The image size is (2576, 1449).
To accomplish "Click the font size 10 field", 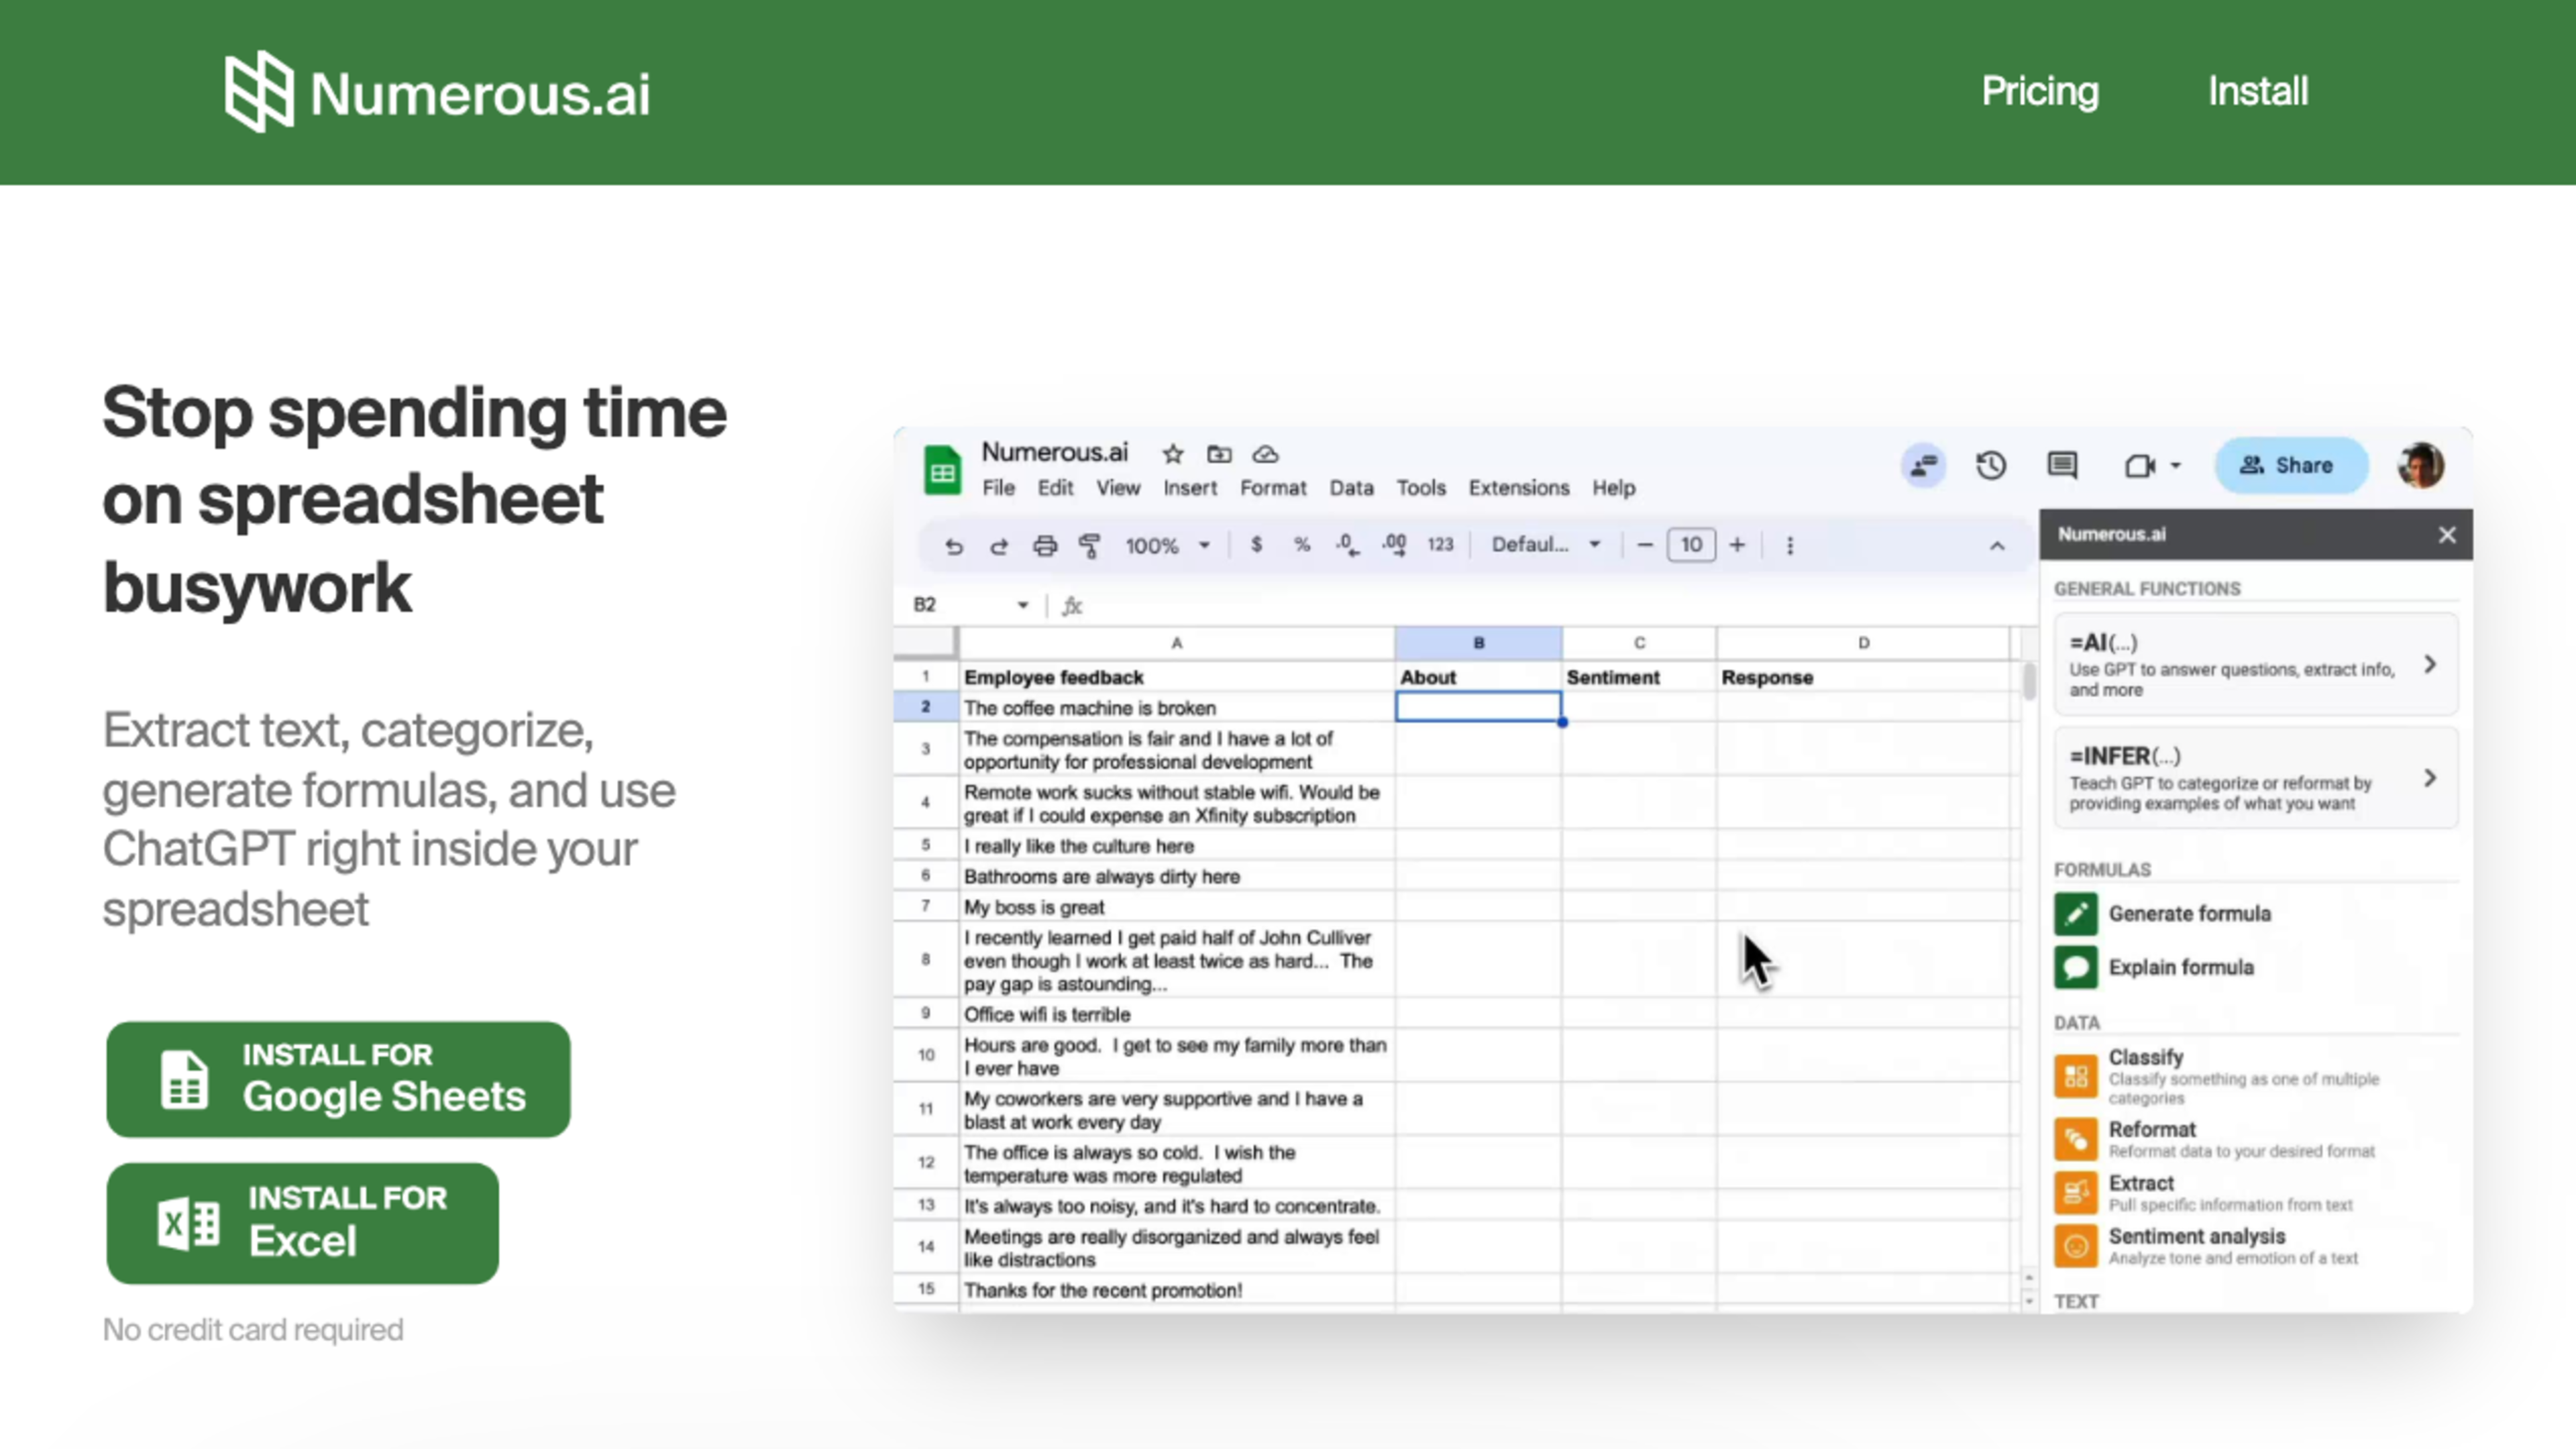I will tap(1691, 545).
